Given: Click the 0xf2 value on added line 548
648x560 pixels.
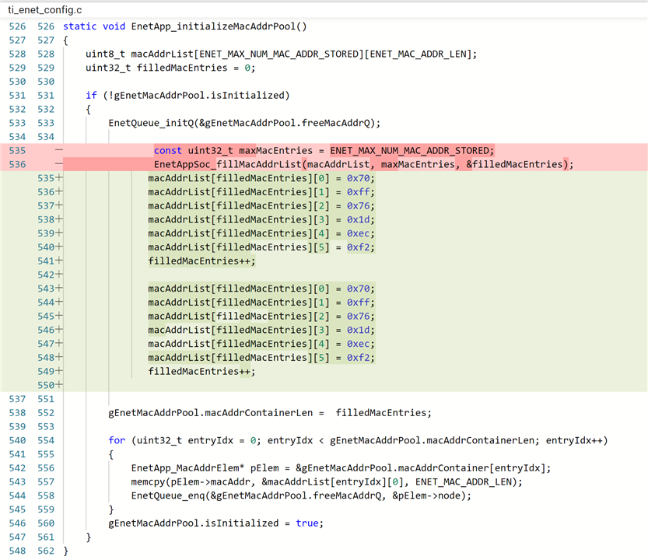Looking at the screenshot, I should click(x=359, y=358).
